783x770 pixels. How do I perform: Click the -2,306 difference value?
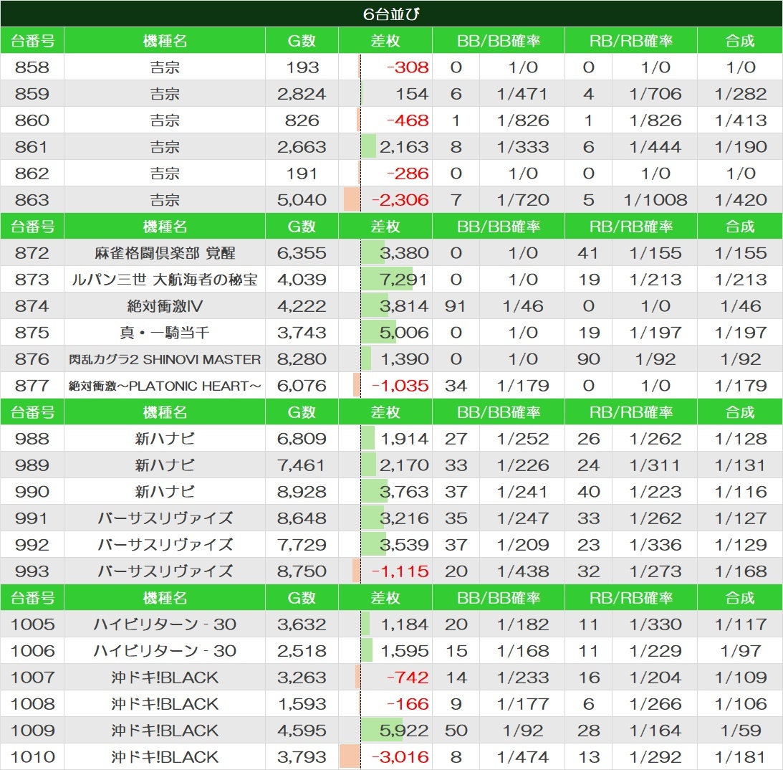(400, 200)
